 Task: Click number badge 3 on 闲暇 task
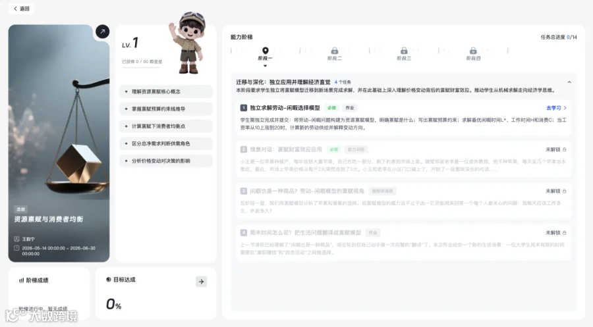click(x=244, y=191)
